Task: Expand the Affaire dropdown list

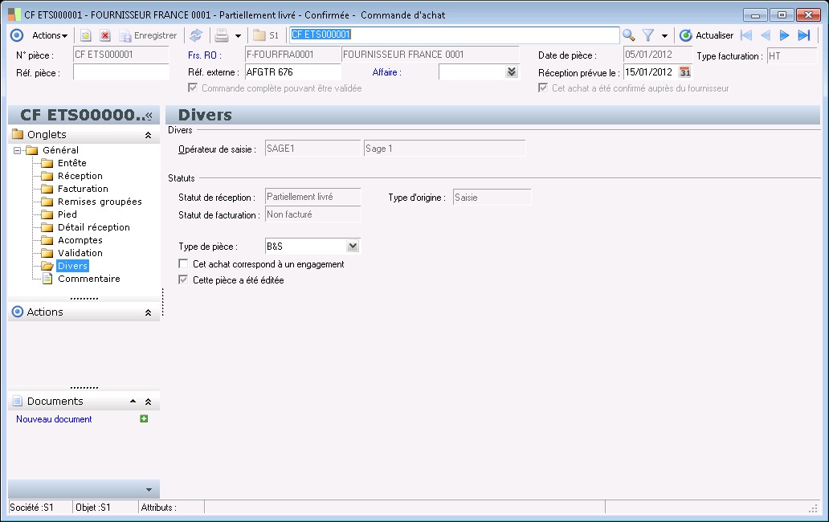Action: pos(512,72)
